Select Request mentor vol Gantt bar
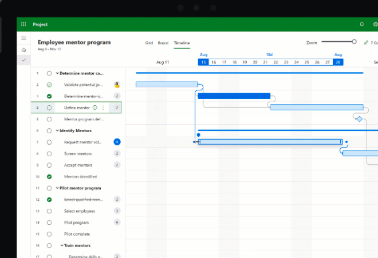378x258 pixels. click(270, 142)
